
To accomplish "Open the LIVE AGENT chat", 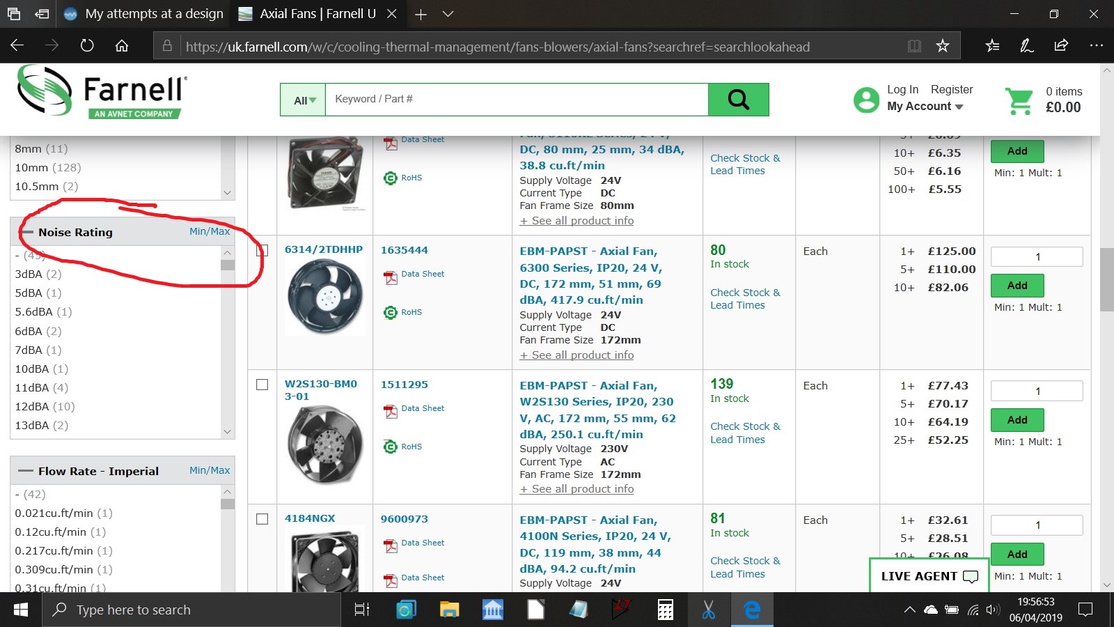I will 929,576.
